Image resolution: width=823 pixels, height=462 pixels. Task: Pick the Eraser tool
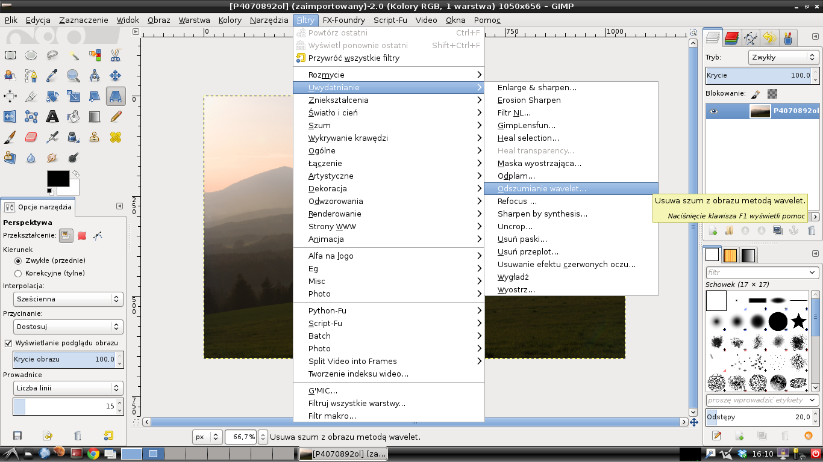coord(31,137)
